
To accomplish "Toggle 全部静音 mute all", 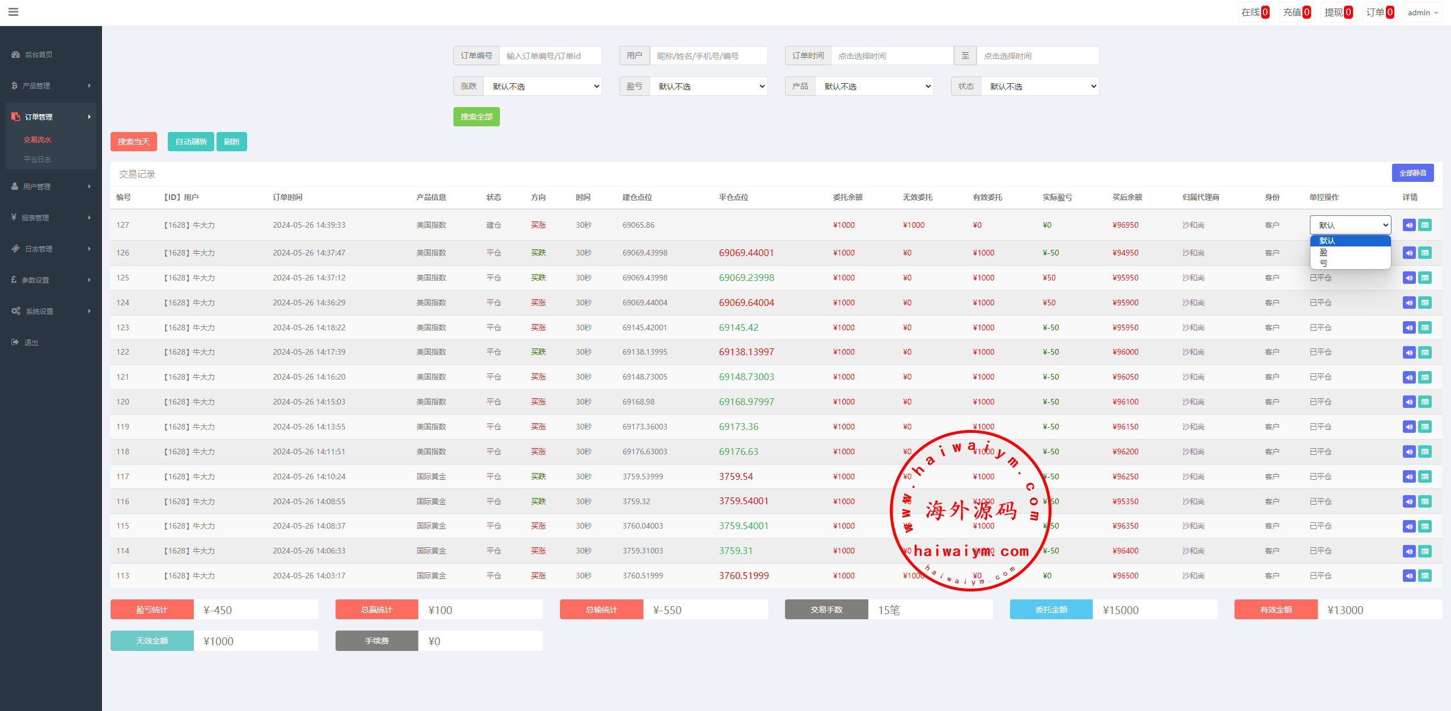I will click(1412, 173).
